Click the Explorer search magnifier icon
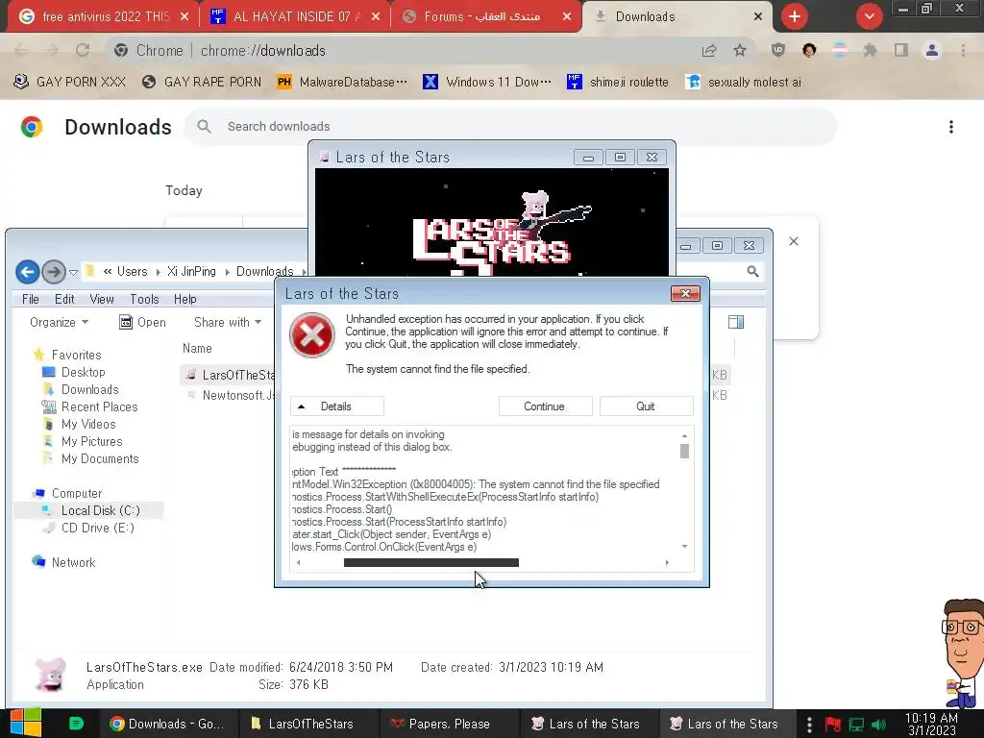Image resolution: width=984 pixels, height=738 pixels. pyautogui.click(x=752, y=271)
